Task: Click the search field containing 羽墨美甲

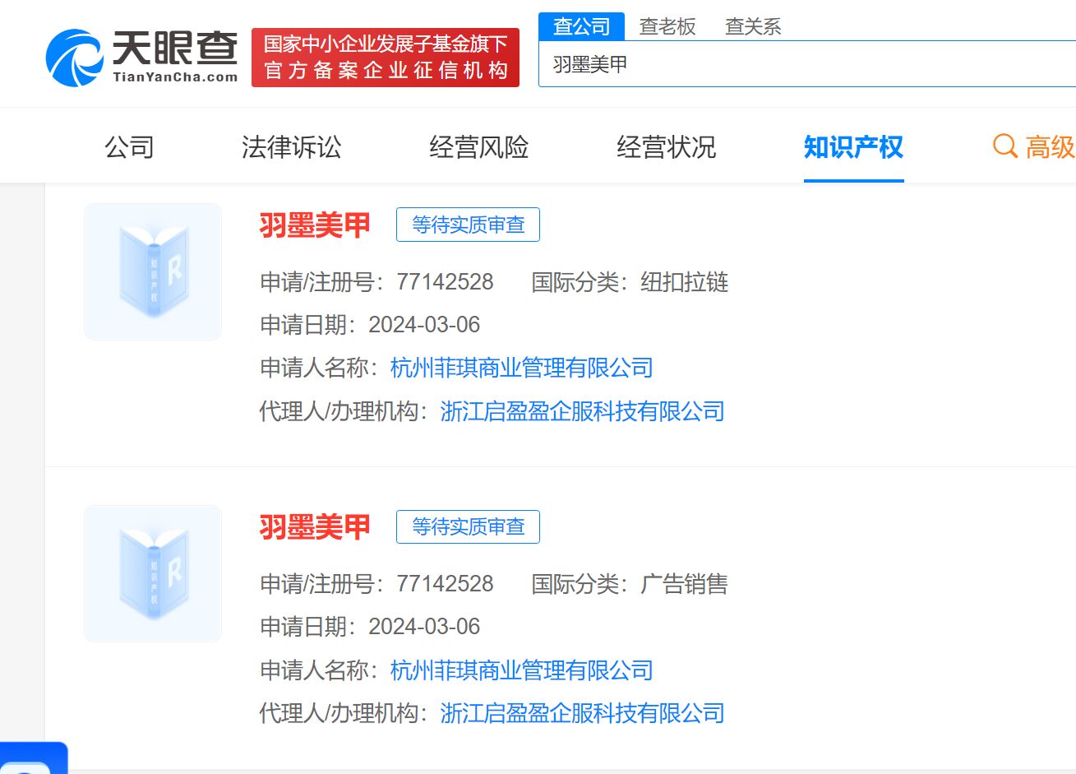Action: (x=806, y=64)
